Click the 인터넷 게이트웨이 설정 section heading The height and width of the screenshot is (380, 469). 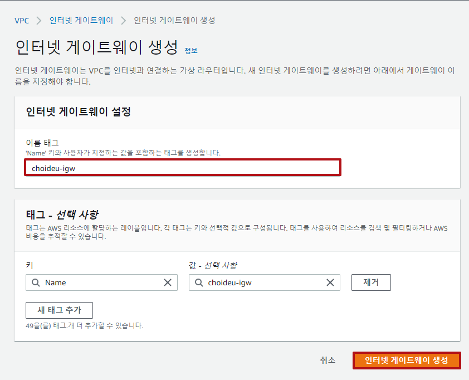[79, 112]
